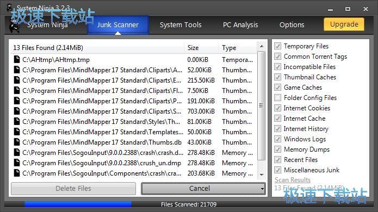Open the Options tab
This screenshot has height=212, width=378.
[x=292, y=24]
